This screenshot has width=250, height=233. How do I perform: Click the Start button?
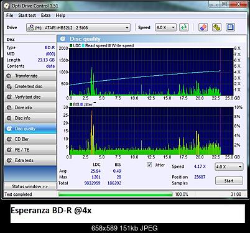229,181
